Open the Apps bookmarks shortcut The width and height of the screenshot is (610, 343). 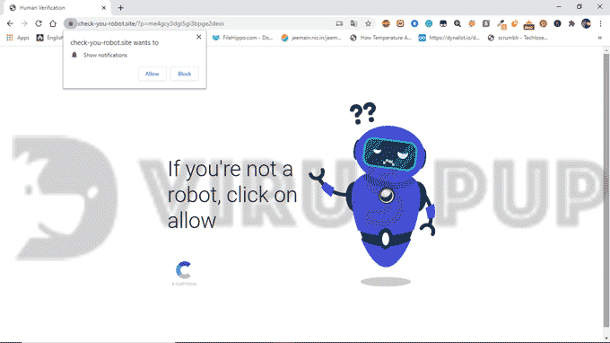click(x=18, y=38)
